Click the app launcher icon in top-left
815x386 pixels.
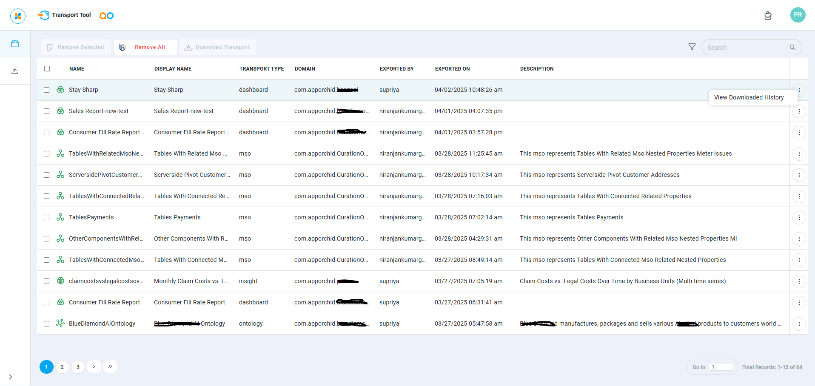coord(18,16)
